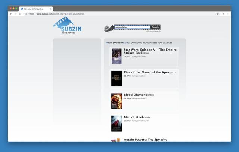Screen dimensions: 239x152
Task: Click the browser forward arrow
Action: pos(16,14)
